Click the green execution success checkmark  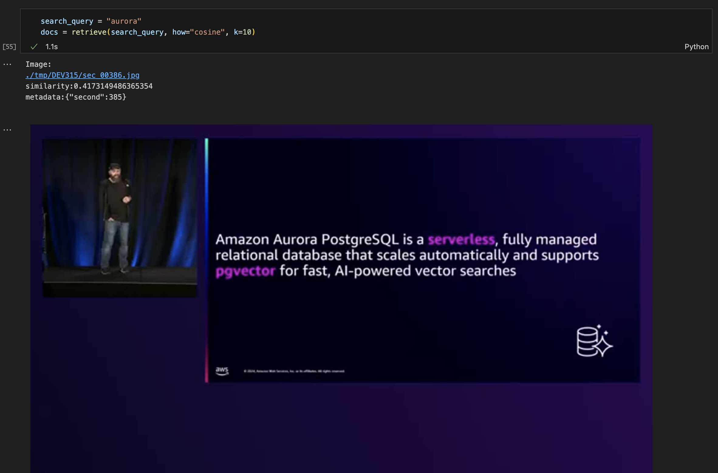pos(34,46)
